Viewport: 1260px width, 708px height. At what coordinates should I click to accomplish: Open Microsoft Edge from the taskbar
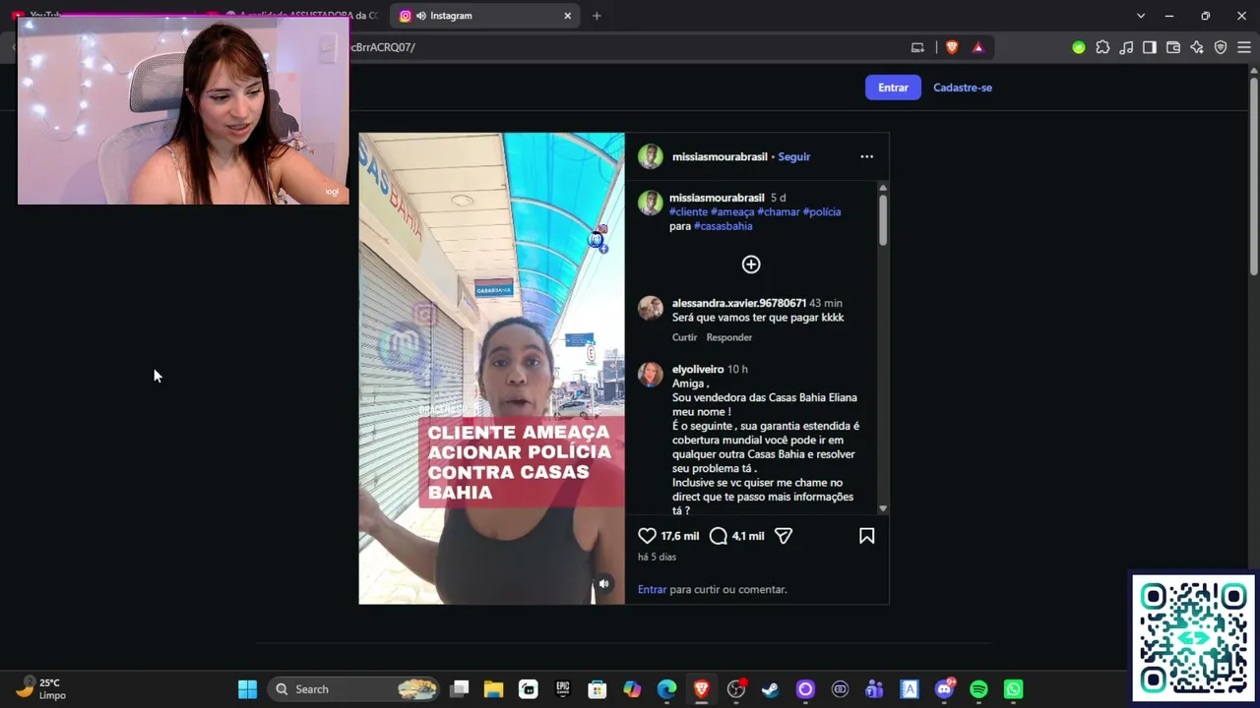click(x=666, y=689)
